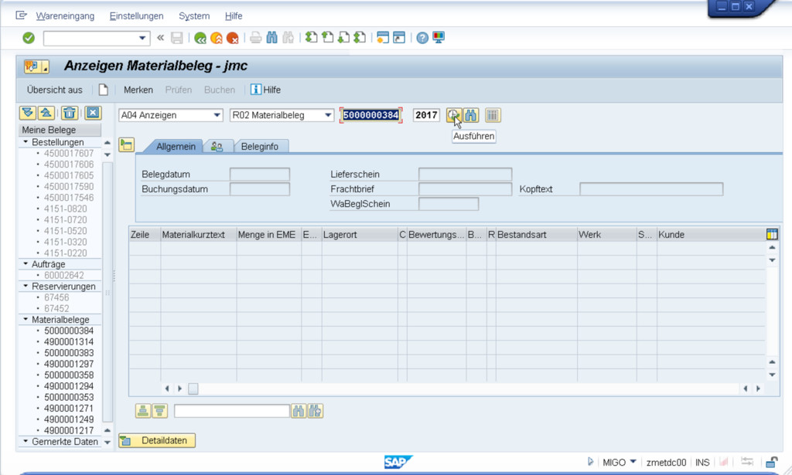
Task: Open the Wareneingang menu
Action: pos(65,16)
